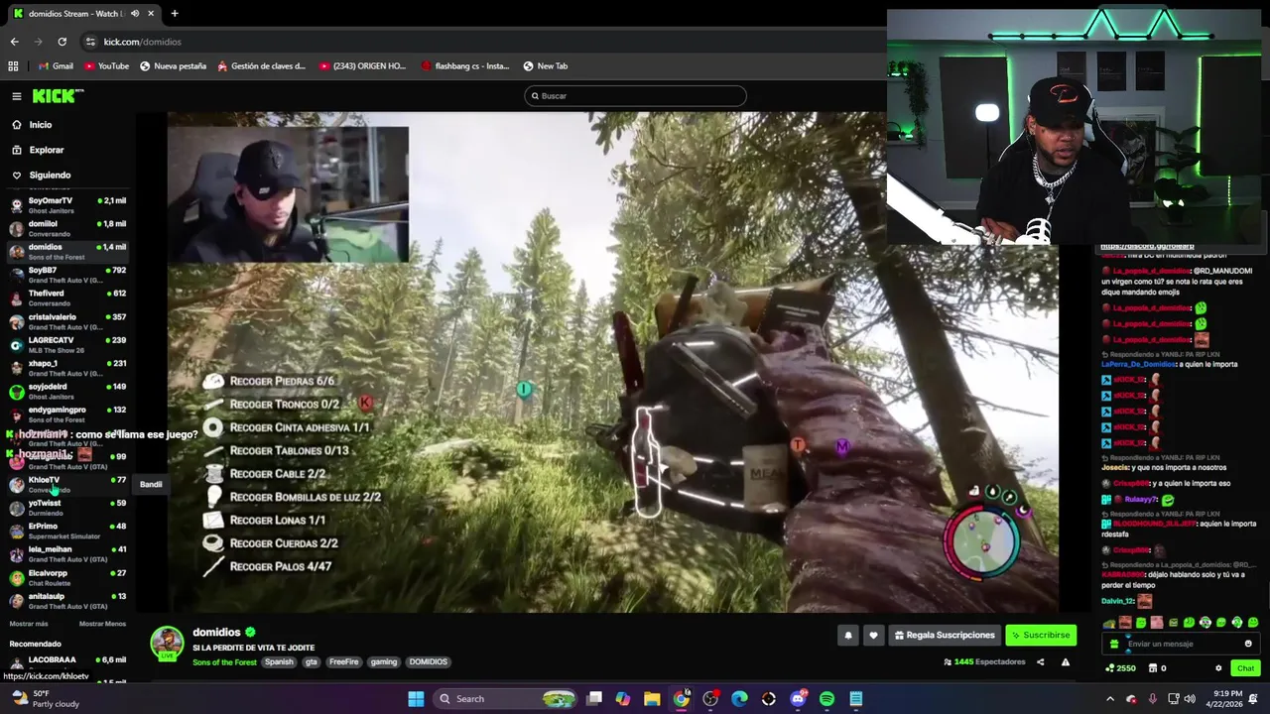Select the FreeFire tag

point(344,662)
